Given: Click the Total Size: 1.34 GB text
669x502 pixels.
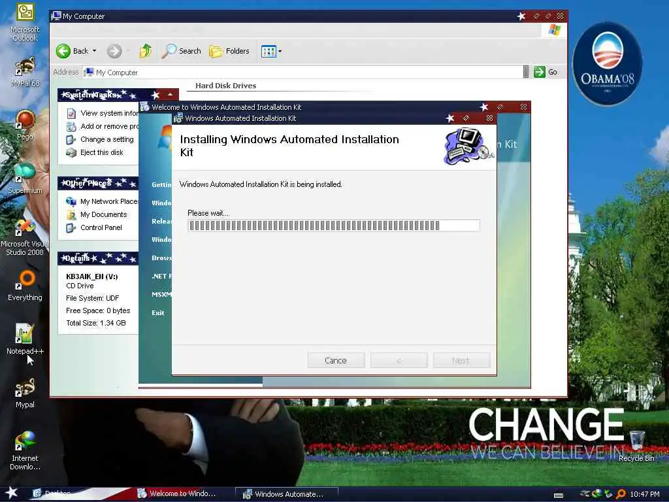Looking at the screenshot, I should pos(95,323).
